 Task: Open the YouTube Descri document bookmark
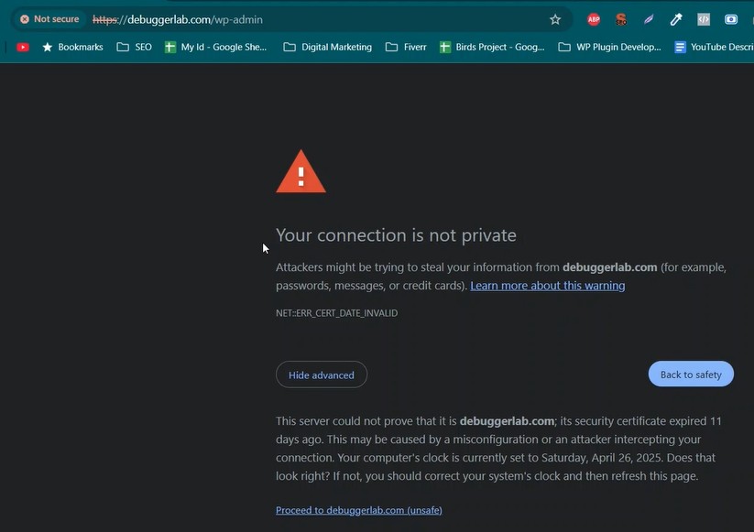714,47
